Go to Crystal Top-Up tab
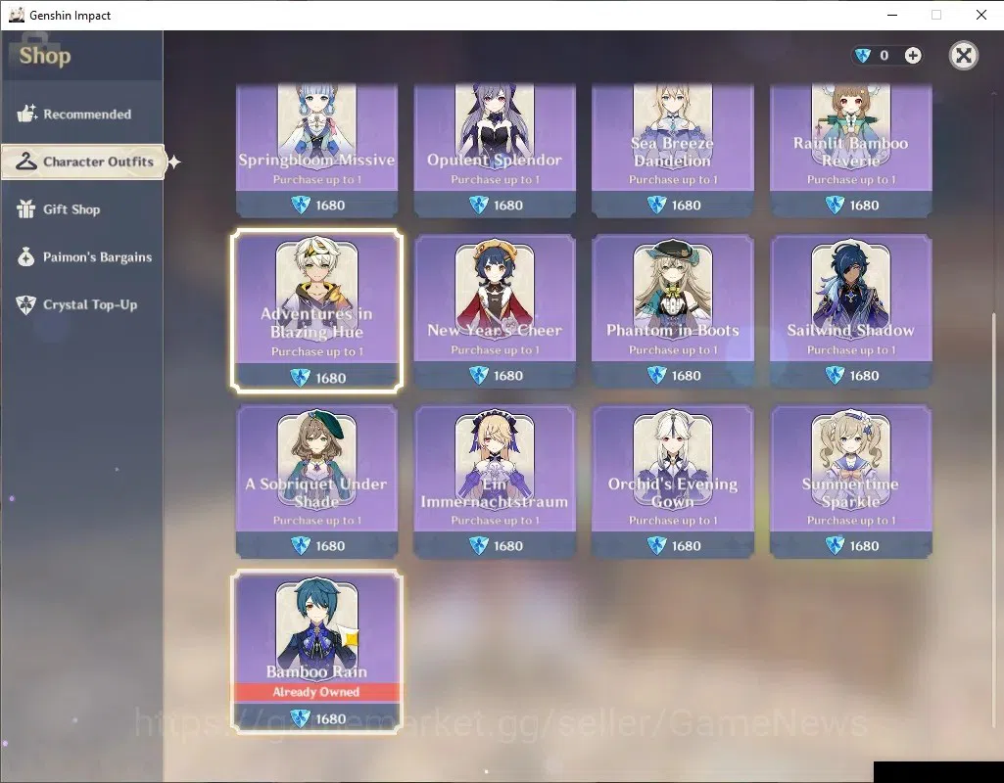The width and height of the screenshot is (1004, 783). pyautogui.click(x=82, y=304)
